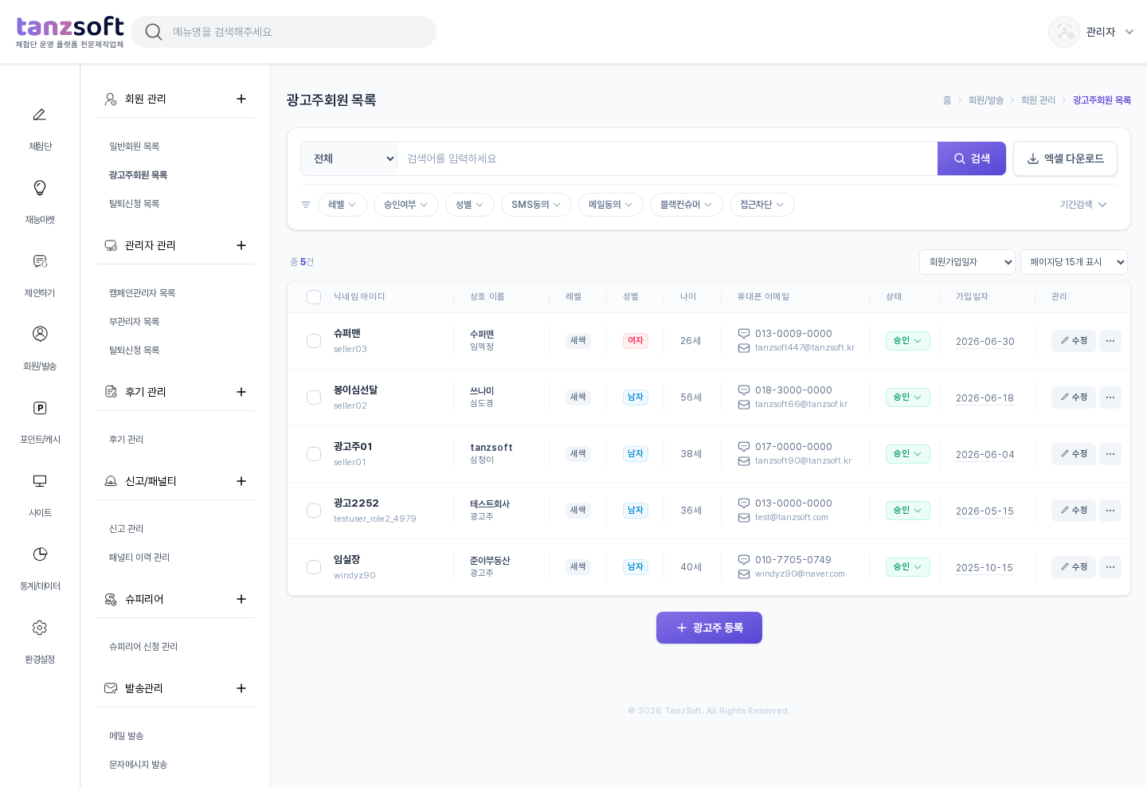Click the admin profile avatar icon

tap(1064, 32)
